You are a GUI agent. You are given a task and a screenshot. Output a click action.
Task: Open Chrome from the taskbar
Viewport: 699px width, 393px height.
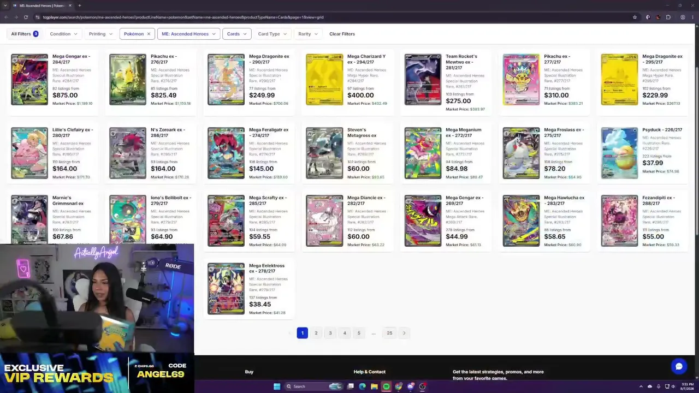(398, 386)
